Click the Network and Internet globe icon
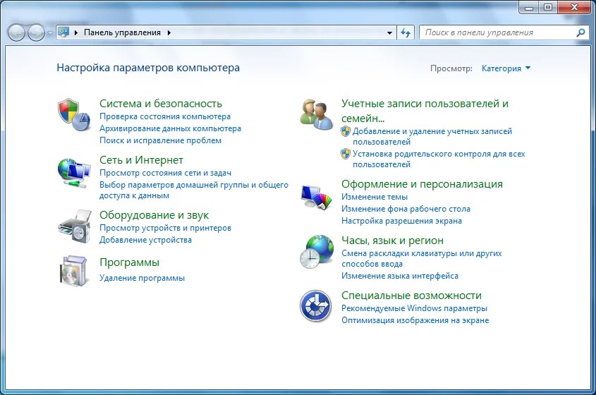The height and width of the screenshot is (395, 596). pos(74,173)
